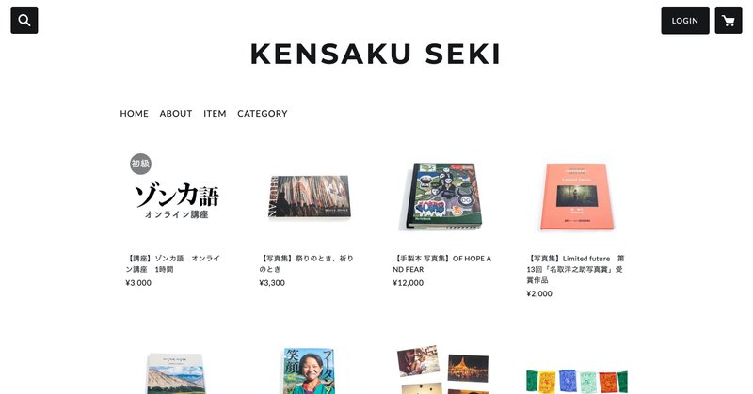The image size is (753, 394).
Task: Open the 【写真集】祭りのとき、祈りのとき title link
Action: (307, 263)
